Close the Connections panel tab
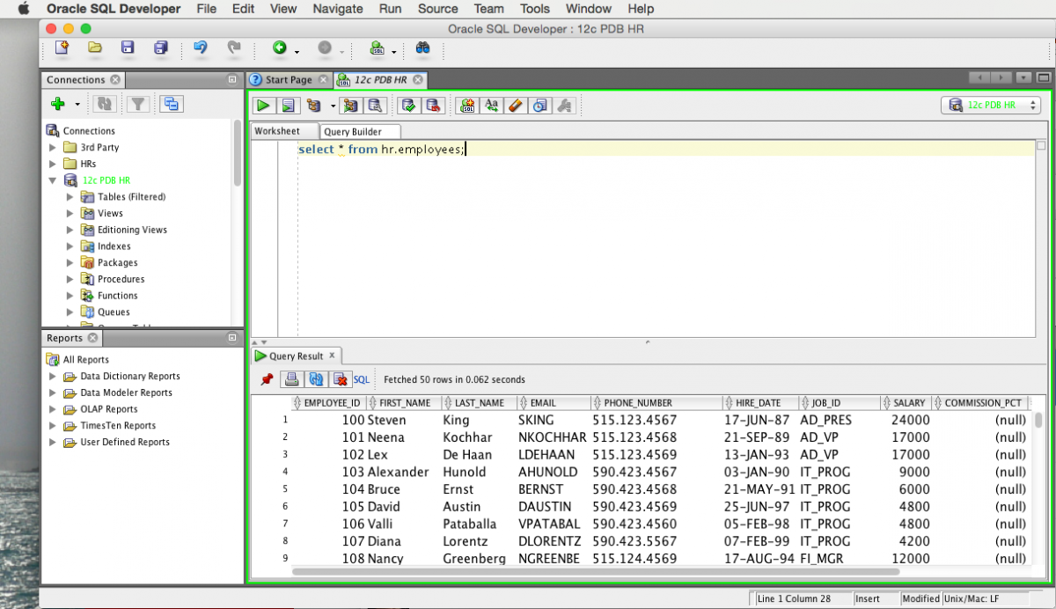The image size is (1056, 609). [x=115, y=79]
